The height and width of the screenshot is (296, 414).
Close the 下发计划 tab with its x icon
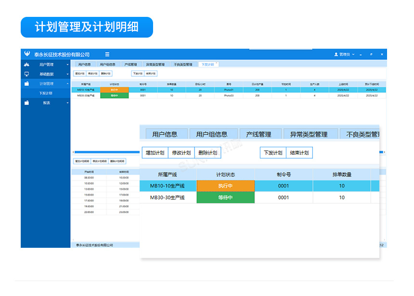(217, 63)
